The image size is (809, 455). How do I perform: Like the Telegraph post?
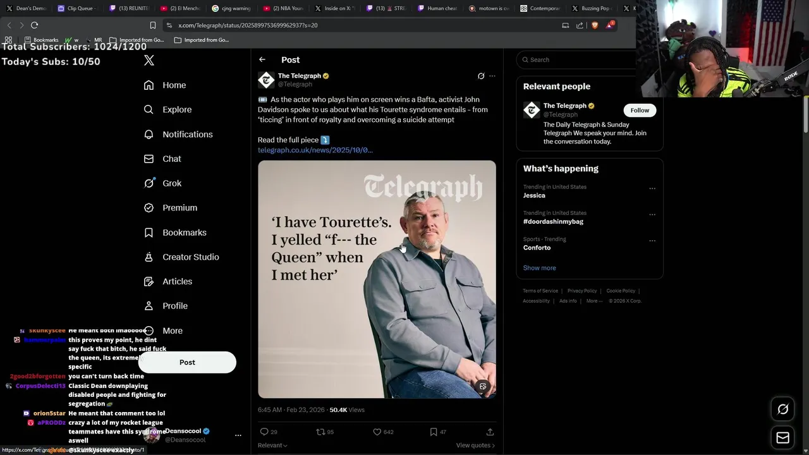click(x=377, y=432)
